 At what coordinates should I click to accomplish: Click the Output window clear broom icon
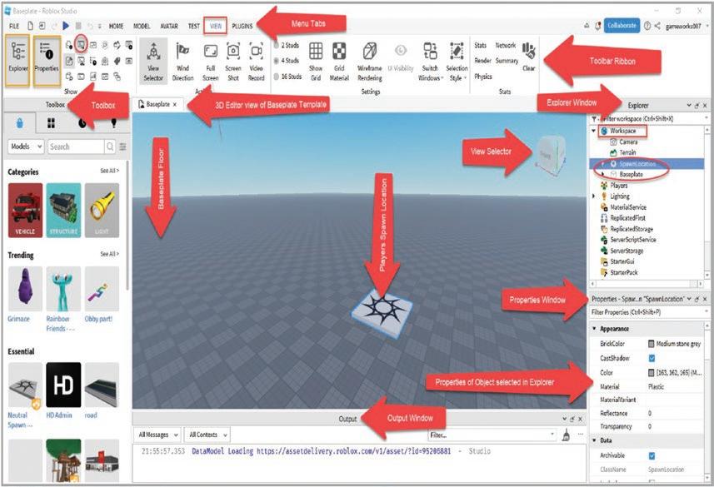[566, 435]
